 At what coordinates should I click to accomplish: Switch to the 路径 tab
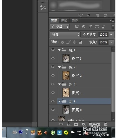75,21
